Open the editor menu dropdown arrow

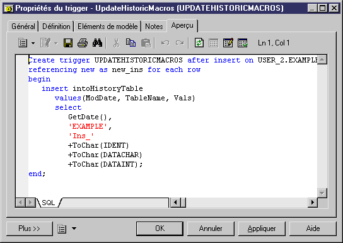[x=33, y=43]
